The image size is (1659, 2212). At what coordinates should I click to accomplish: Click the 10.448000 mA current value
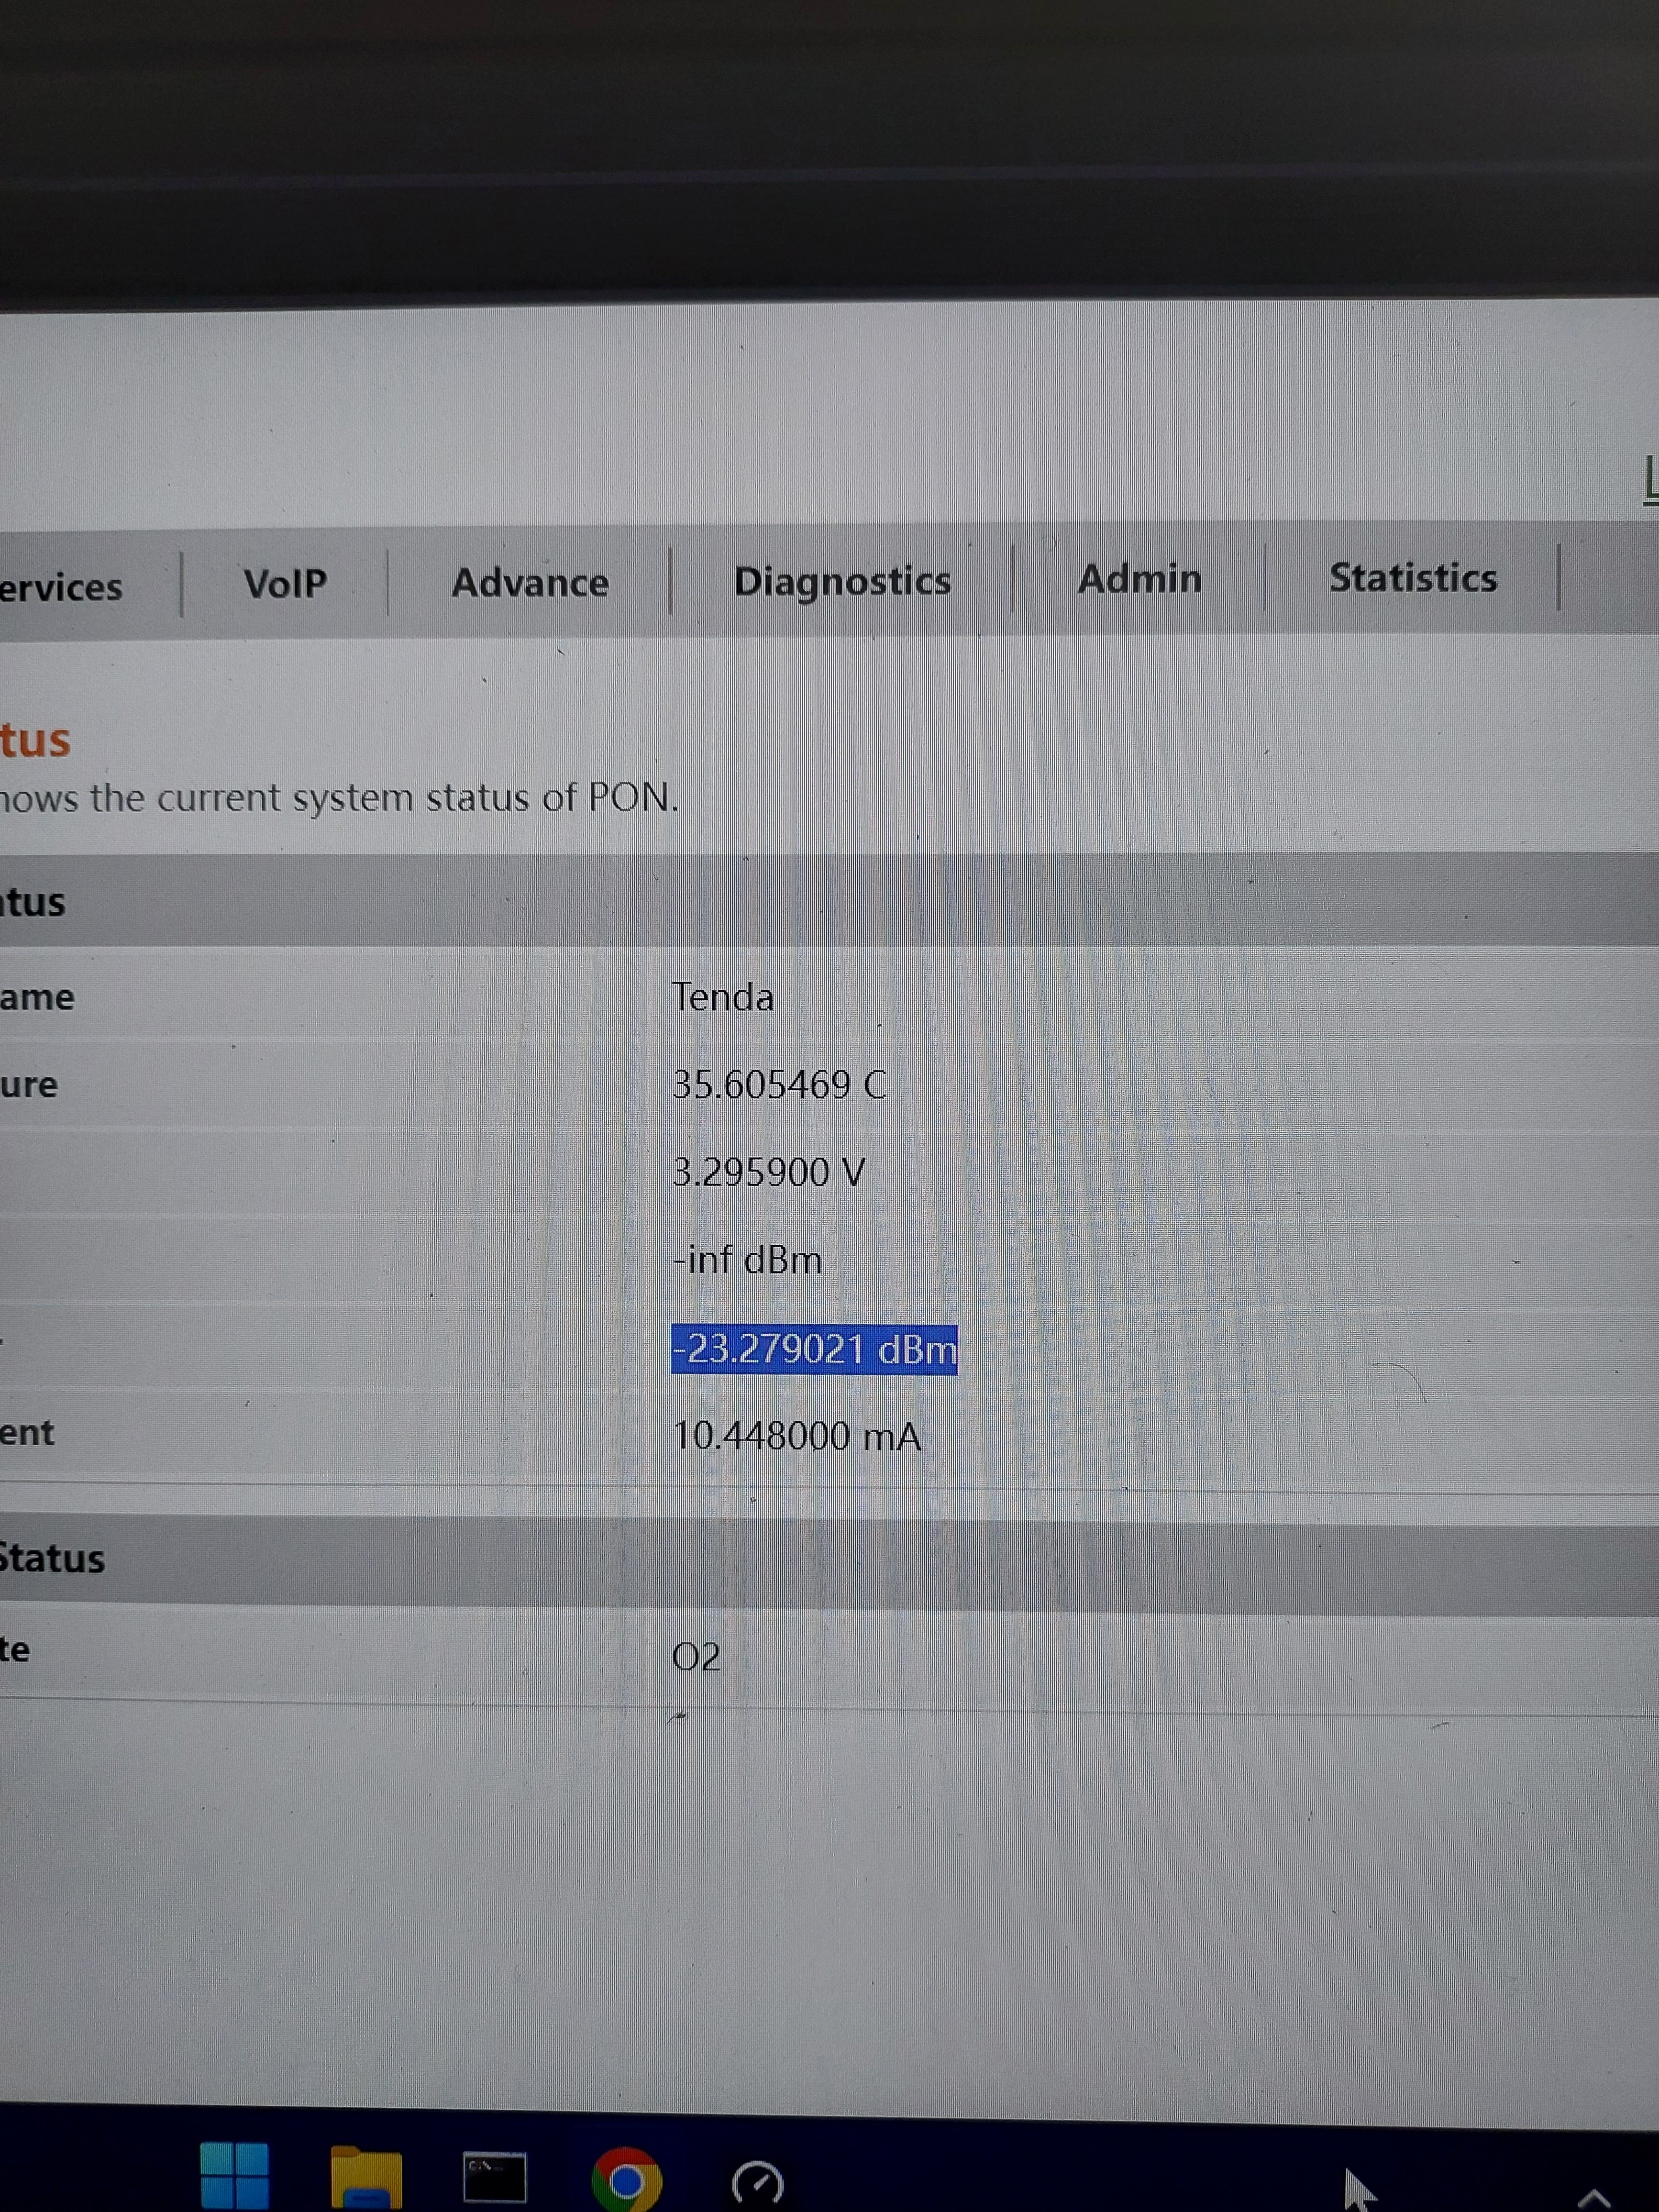[x=796, y=1437]
